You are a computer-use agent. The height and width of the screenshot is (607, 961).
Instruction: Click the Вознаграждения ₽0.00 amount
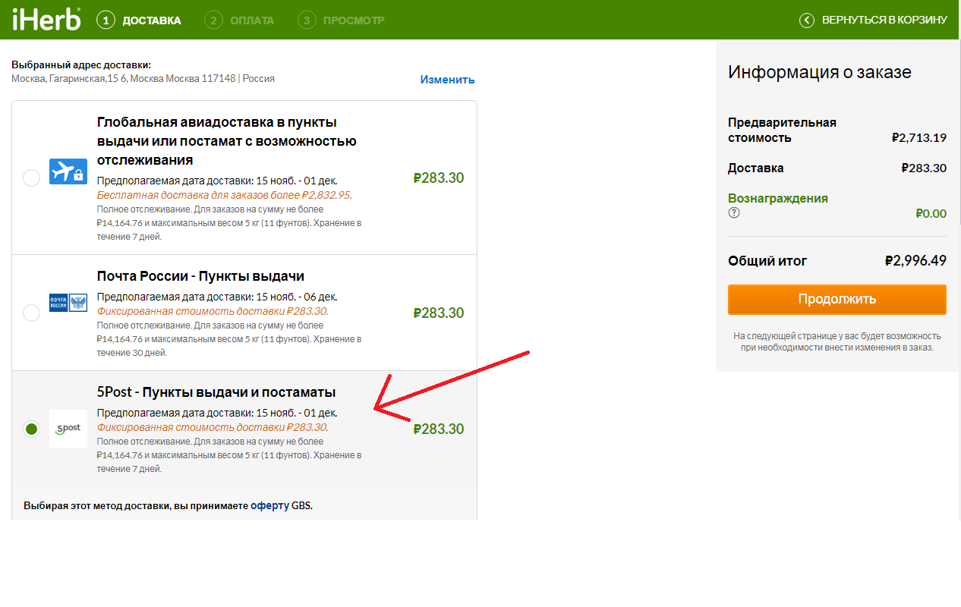pyautogui.click(x=931, y=213)
